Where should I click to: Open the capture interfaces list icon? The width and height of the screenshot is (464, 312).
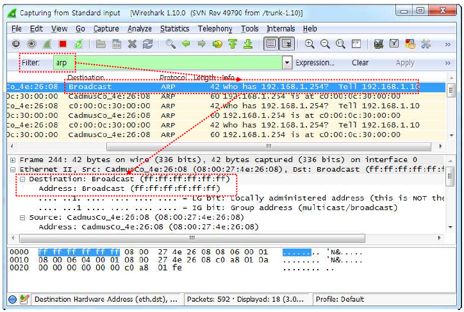[x=16, y=44]
